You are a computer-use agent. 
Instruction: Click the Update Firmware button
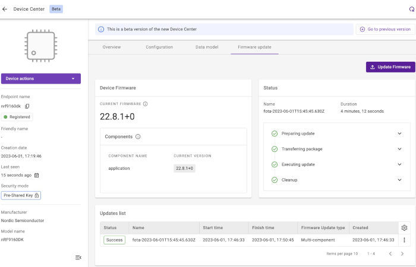coord(390,67)
